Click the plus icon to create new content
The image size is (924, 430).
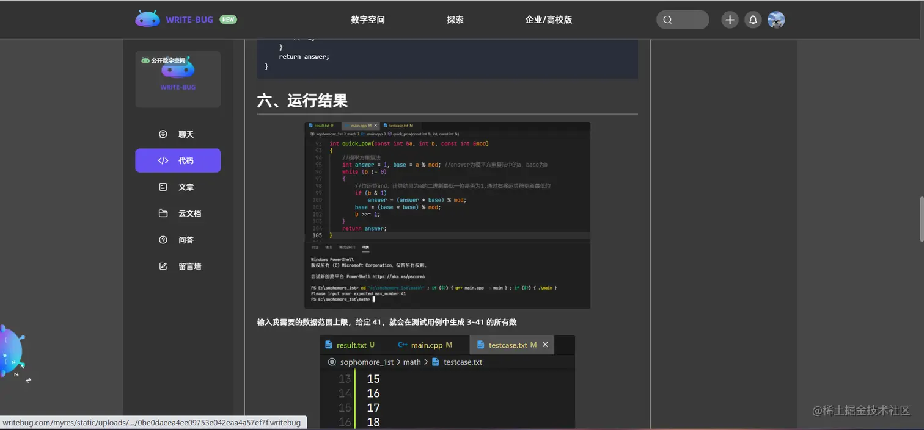click(729, 19)
